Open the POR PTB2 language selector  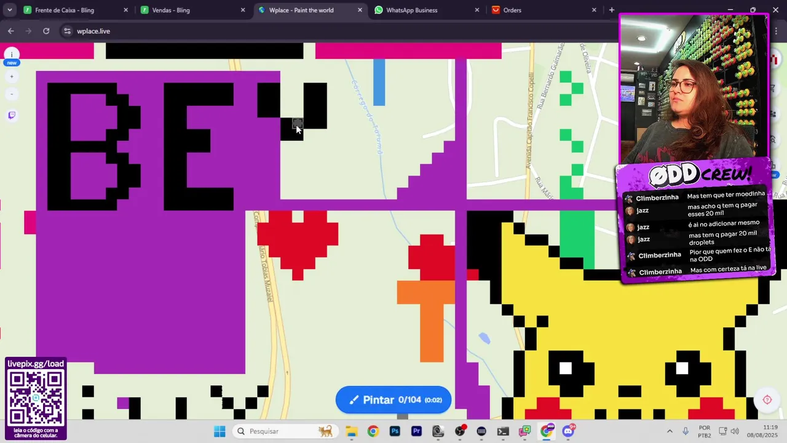tap(705, 431)
